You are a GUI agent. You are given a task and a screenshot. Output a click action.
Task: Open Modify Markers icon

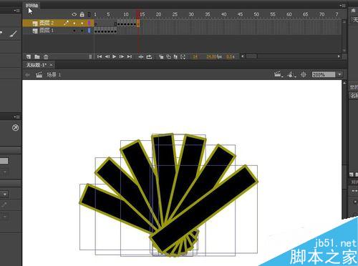coord(183,56)
